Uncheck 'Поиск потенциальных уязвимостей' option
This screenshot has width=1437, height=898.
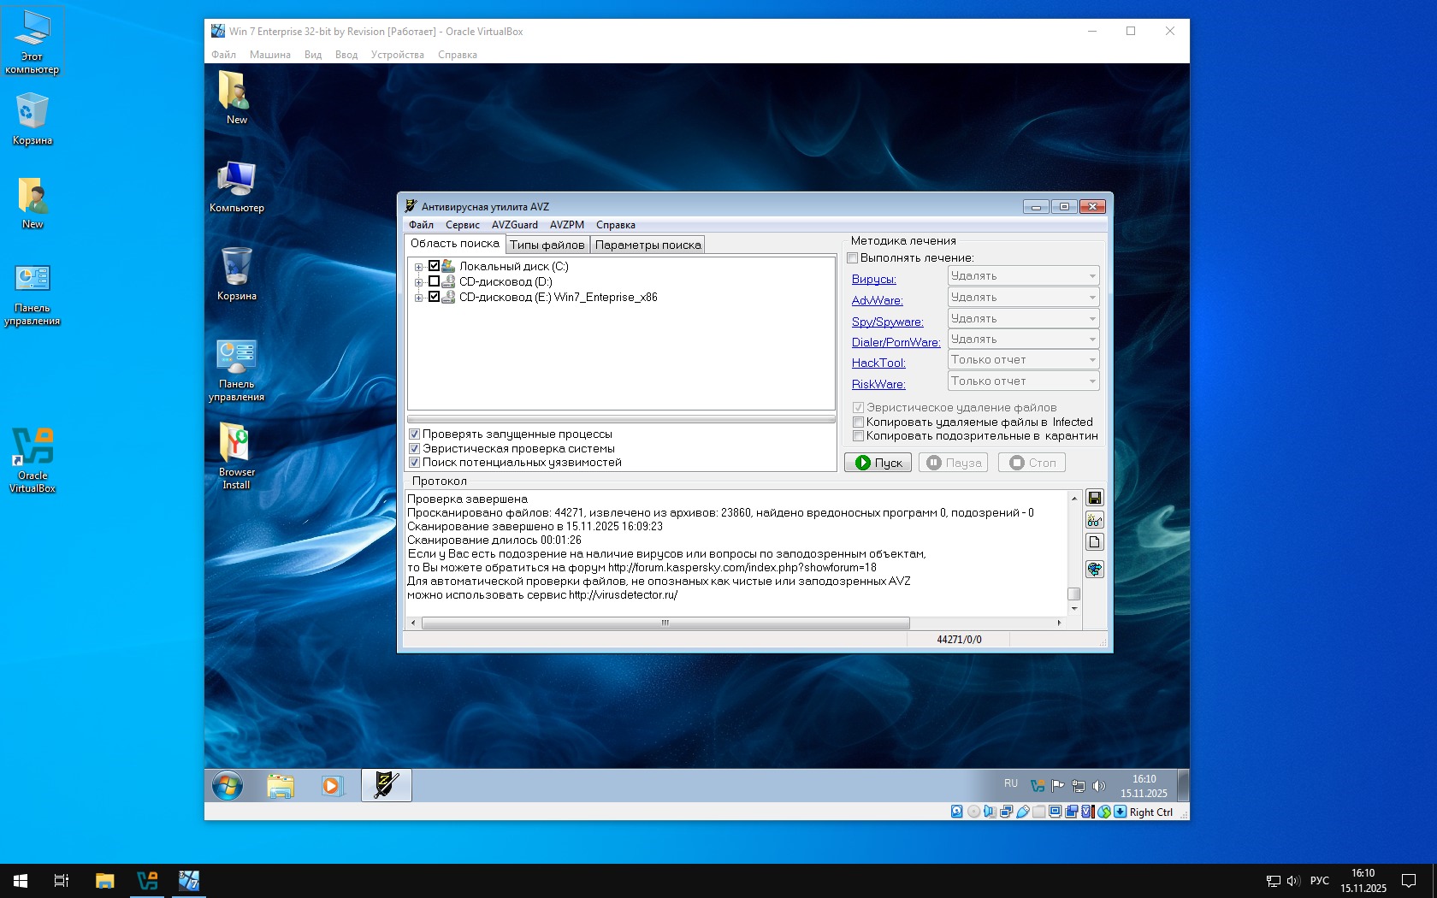coord(415,463)
